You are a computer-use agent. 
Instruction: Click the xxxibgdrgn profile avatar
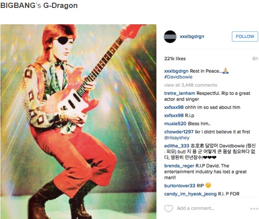point(170,37)
